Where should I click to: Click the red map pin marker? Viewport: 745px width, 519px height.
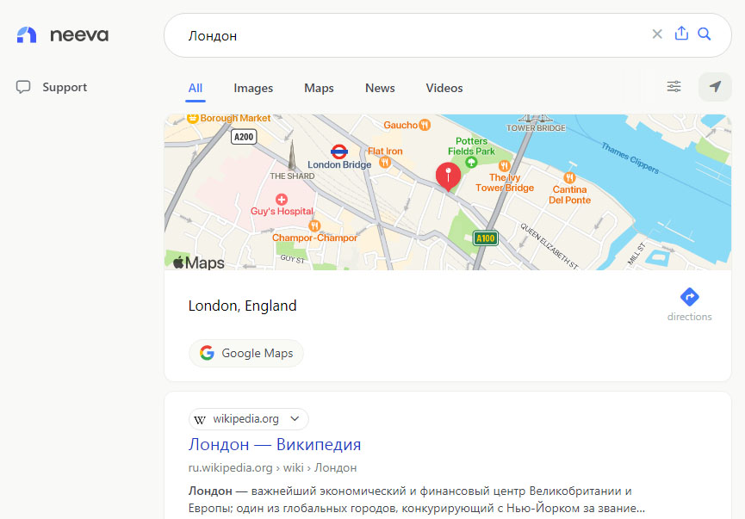click(x=448, y=176)
